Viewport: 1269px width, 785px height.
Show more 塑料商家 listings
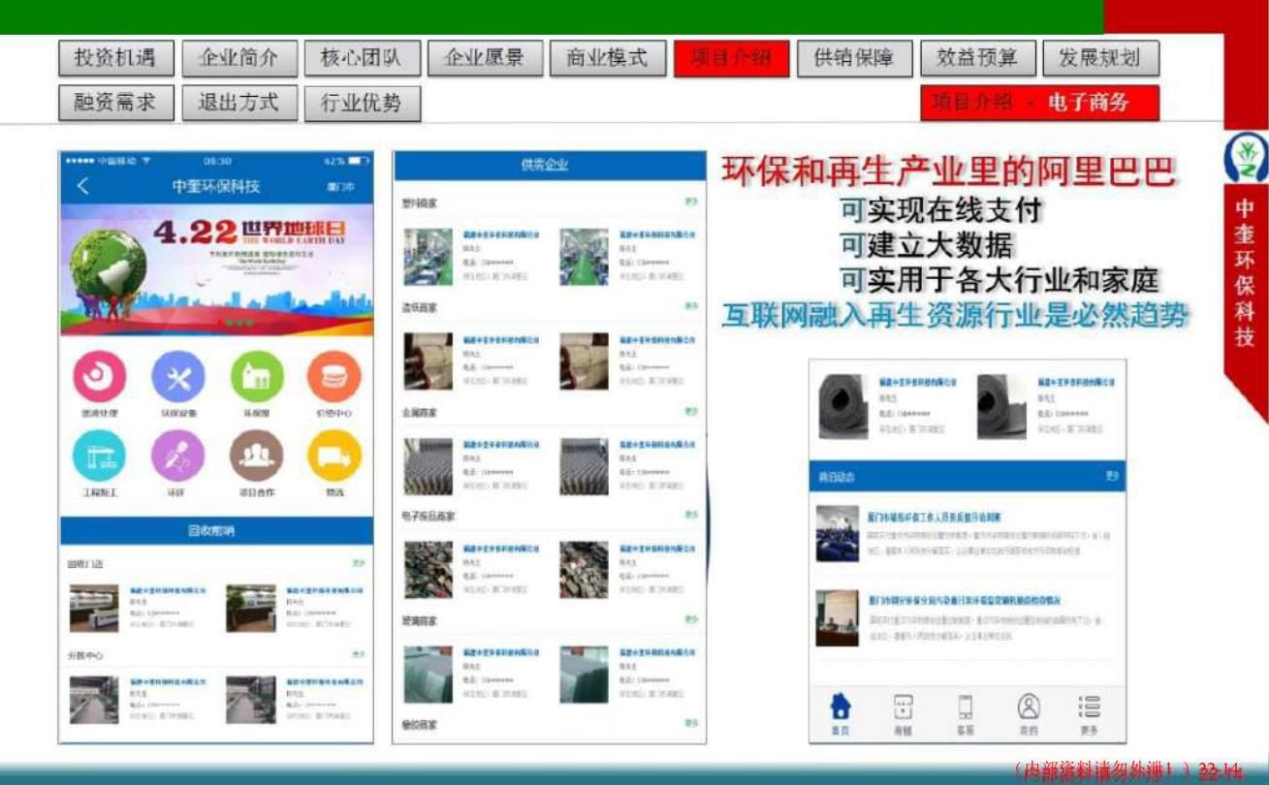pos(691,203)
